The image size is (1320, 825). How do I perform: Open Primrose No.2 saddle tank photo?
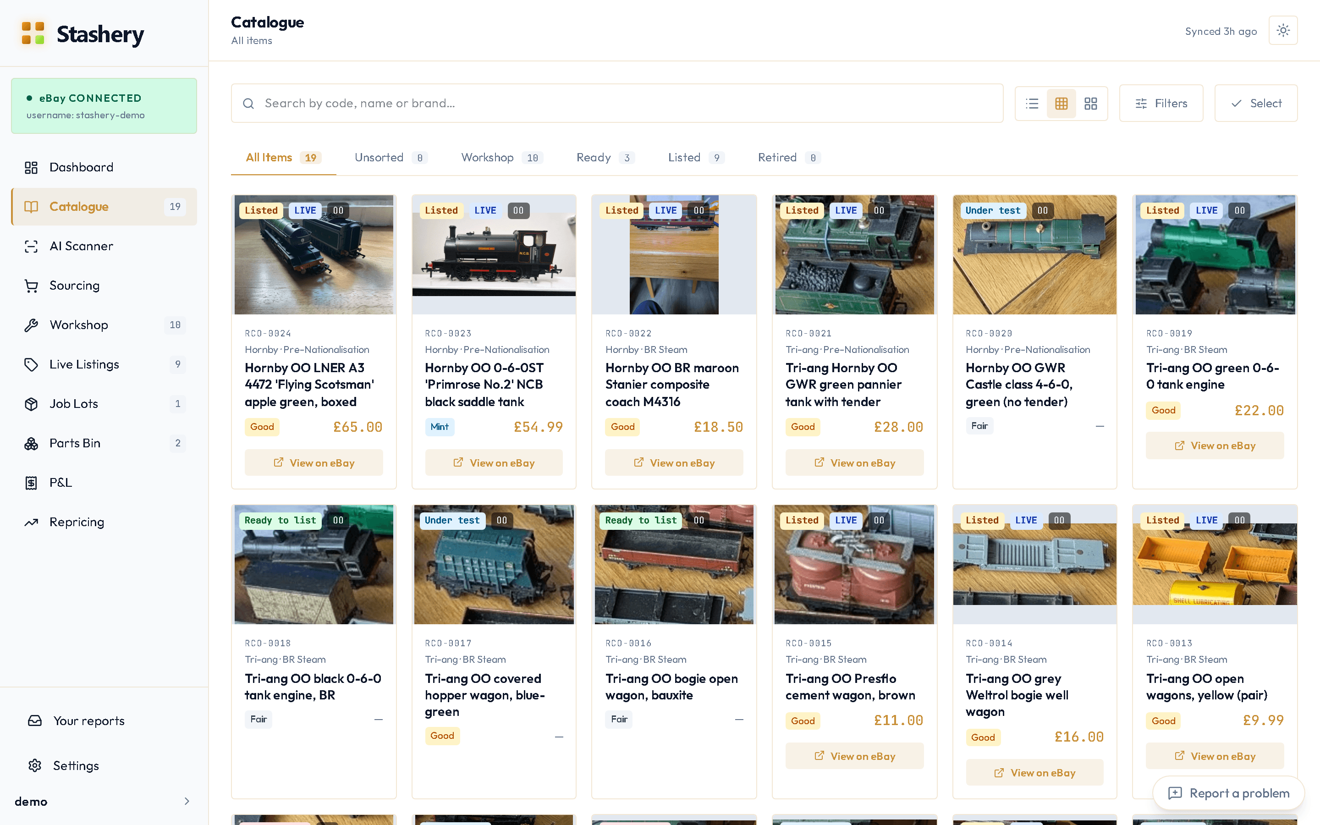point(494,255)
